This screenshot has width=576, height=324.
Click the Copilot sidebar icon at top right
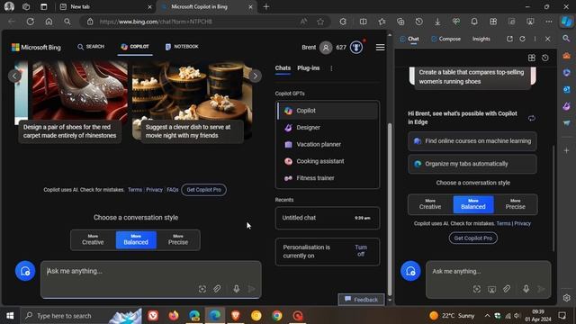[x=566, y=22]
